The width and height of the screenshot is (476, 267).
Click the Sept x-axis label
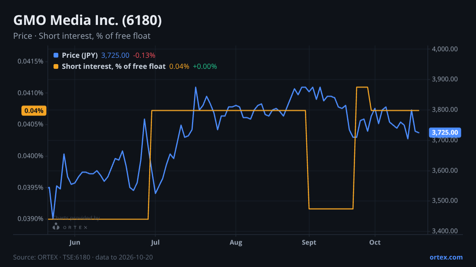click(x=309, y=242)
